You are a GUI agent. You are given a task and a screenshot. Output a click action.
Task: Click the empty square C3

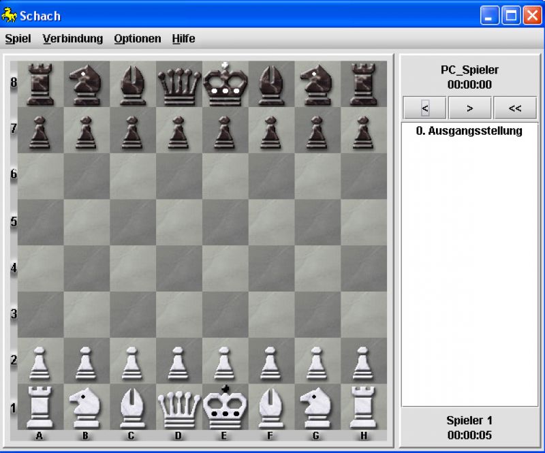(133, 315)
